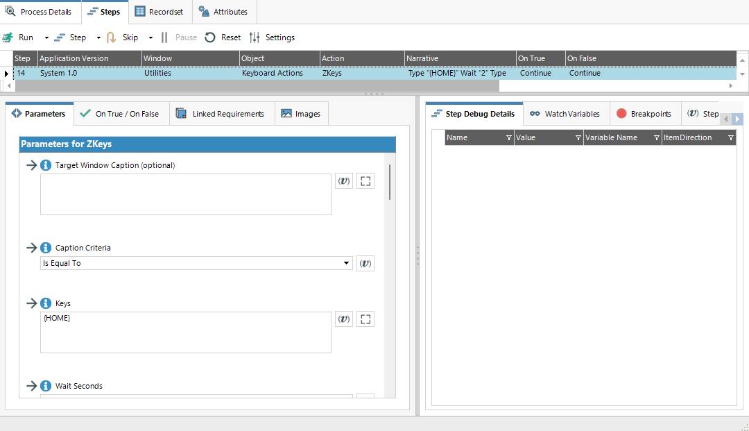The image size is (749, 431).
Task: Open Settings from the toolbar
Action: (273, 37)
